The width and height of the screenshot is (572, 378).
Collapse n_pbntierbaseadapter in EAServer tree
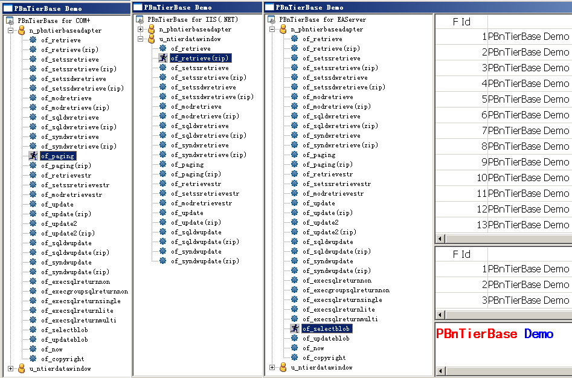(272, 29)
